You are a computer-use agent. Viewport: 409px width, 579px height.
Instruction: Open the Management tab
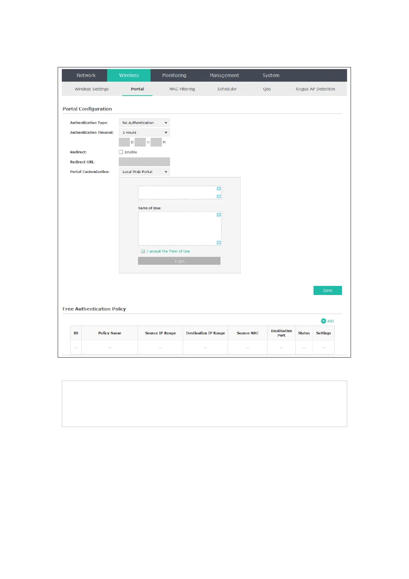click(x=224, y=75)
